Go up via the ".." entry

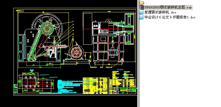tap(146, 3)
